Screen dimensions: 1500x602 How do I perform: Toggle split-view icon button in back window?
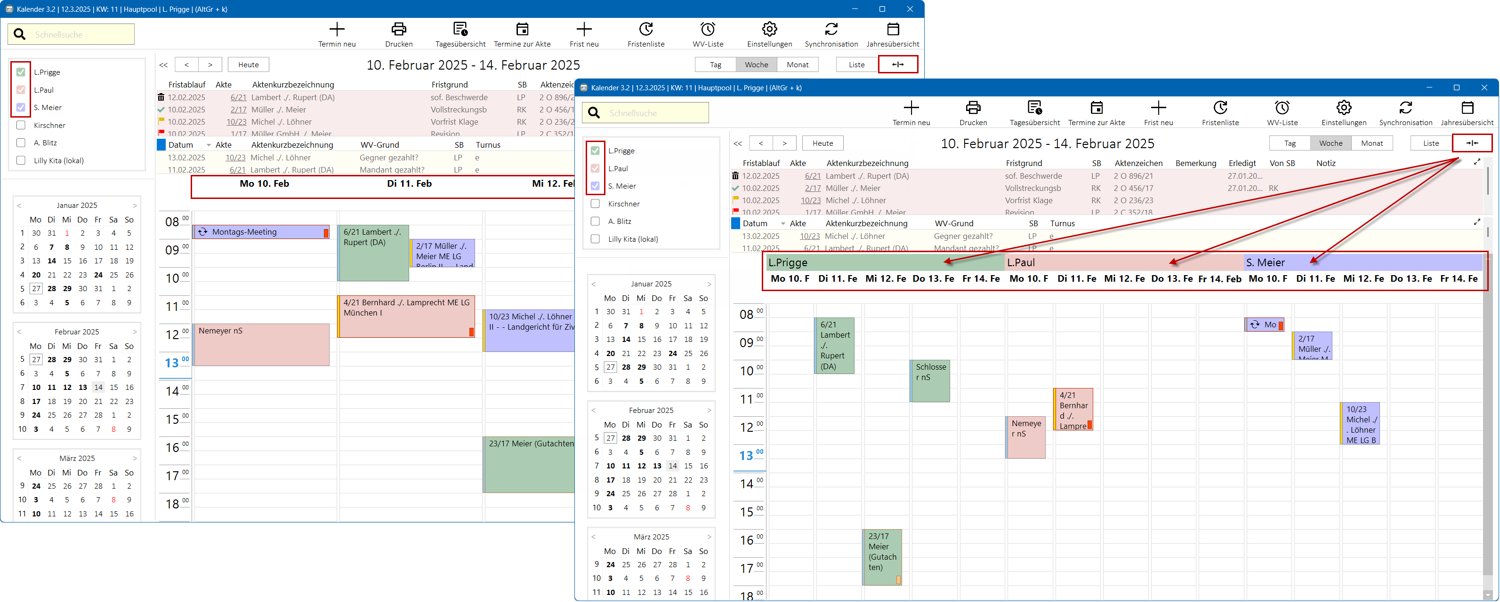click(898, 64)
